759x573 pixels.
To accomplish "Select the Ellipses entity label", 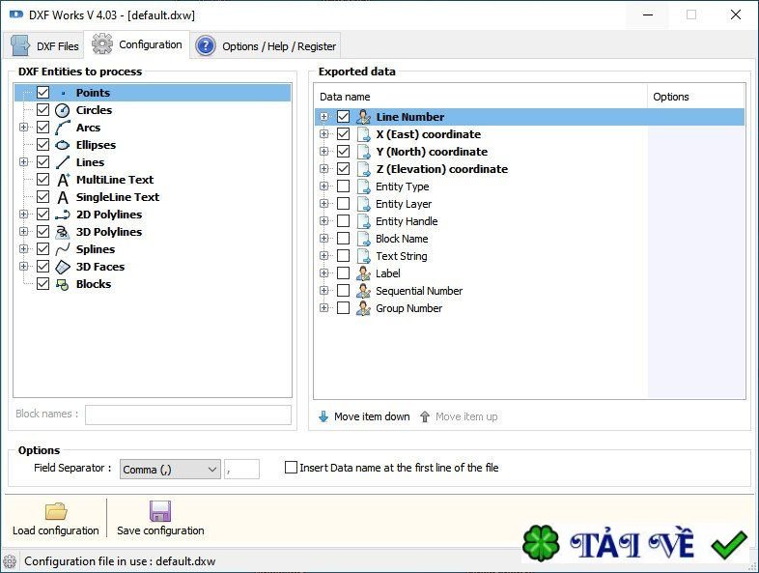I will click(96, 145).
